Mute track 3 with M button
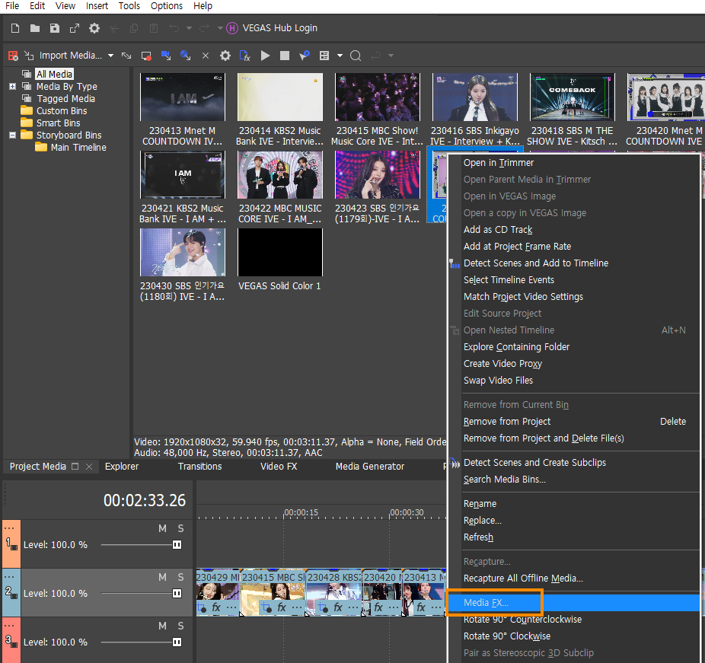 click(x=162, y=626)
